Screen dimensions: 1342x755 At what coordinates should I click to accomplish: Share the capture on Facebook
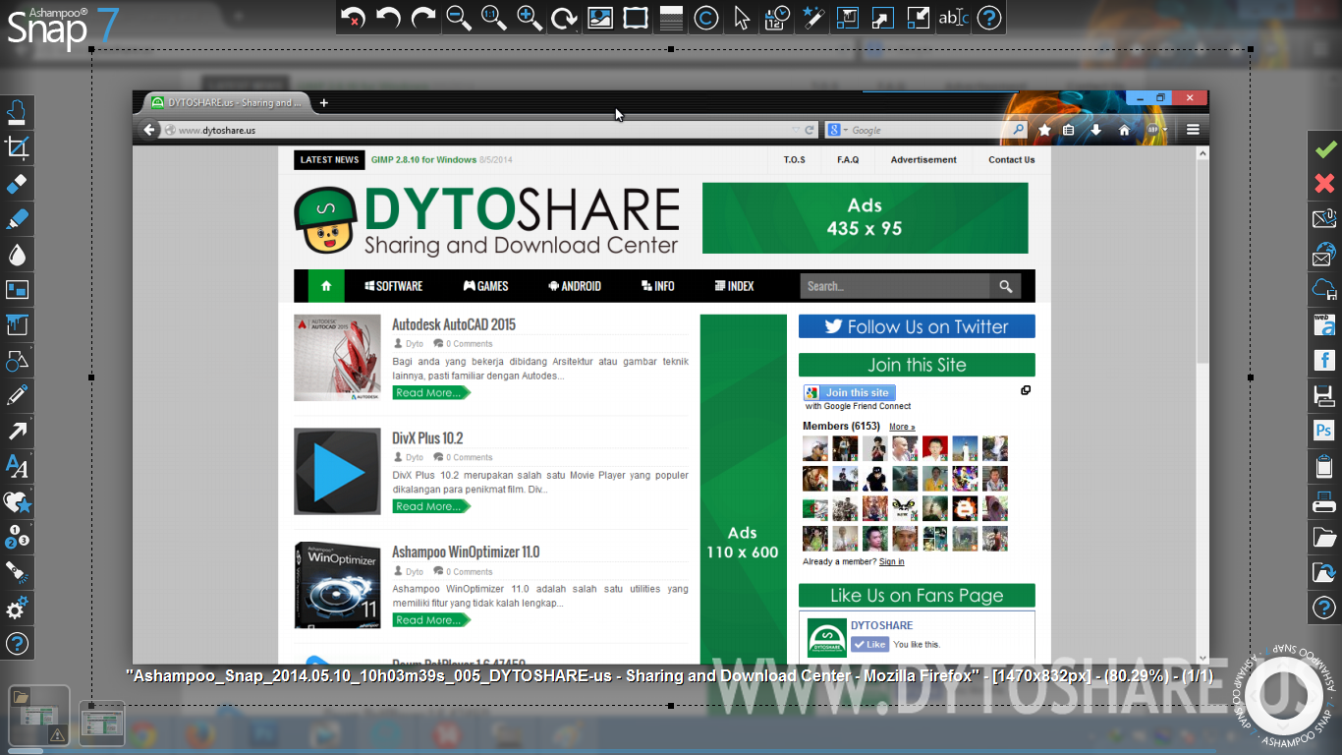pyautogui.click(x=1325, y=361)
